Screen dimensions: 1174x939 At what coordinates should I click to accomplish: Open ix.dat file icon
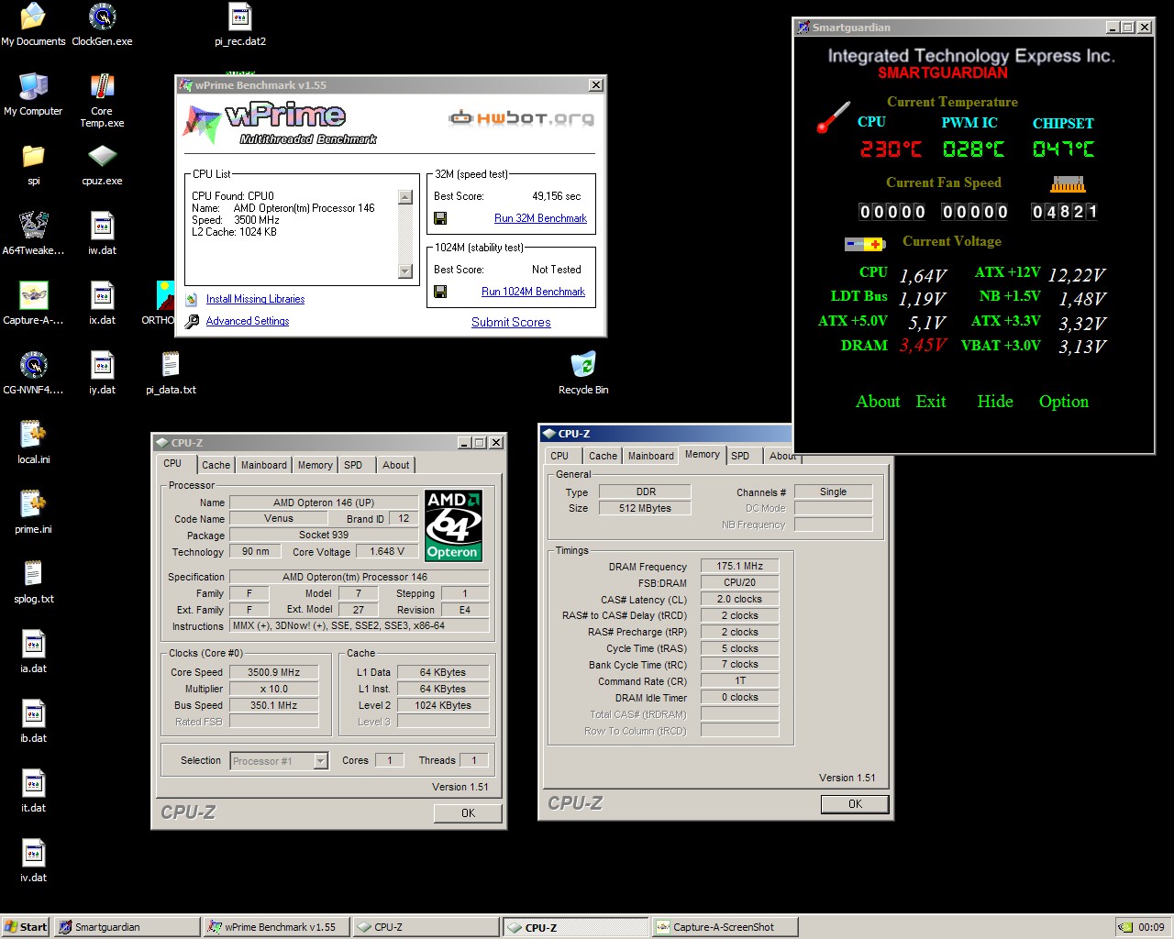coord(102,304)
